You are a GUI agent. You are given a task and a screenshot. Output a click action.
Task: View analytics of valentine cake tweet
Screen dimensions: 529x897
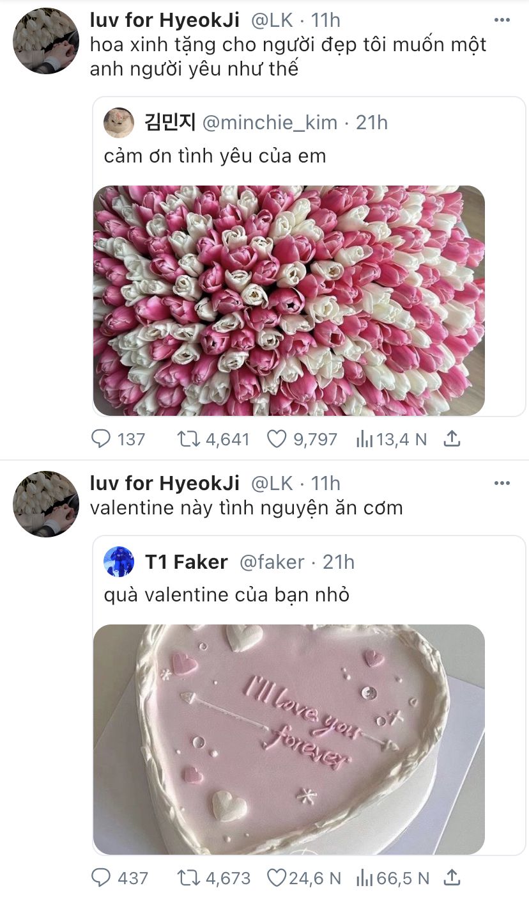point(365,878)
